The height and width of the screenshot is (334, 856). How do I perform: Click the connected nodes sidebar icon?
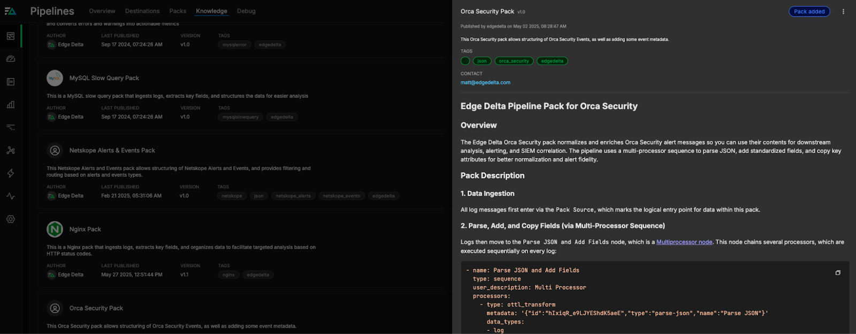11,151
